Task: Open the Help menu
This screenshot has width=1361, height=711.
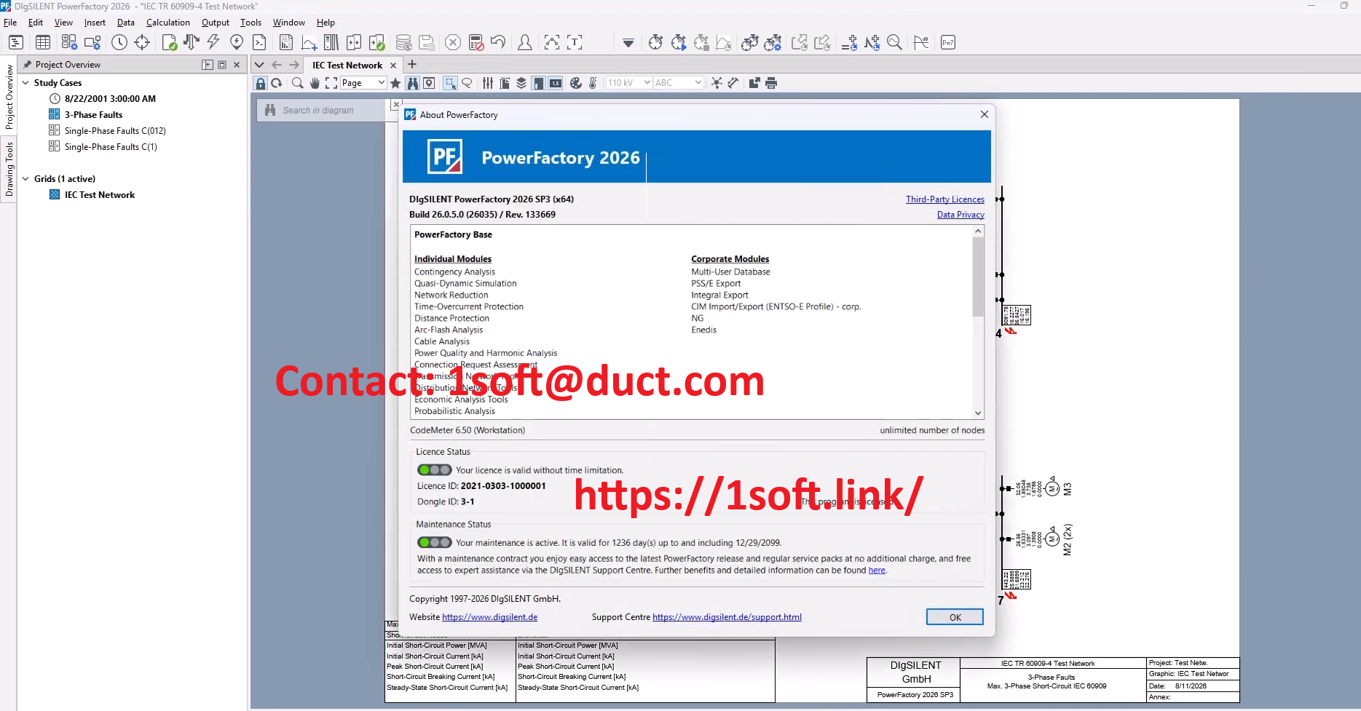Action: [326, 23]
